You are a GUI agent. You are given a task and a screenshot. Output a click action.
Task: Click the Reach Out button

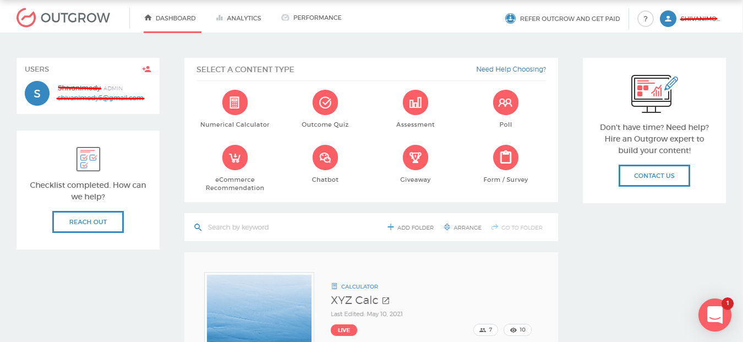(88, 222)
